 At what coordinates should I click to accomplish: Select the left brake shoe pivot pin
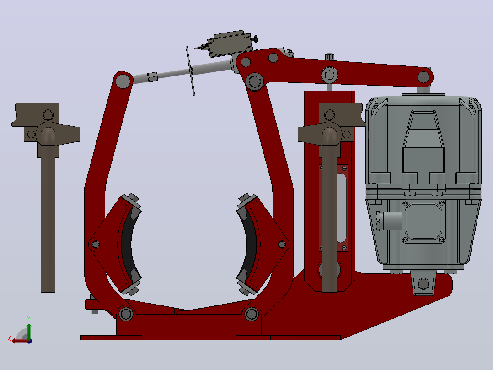click(x=96, y=245)
